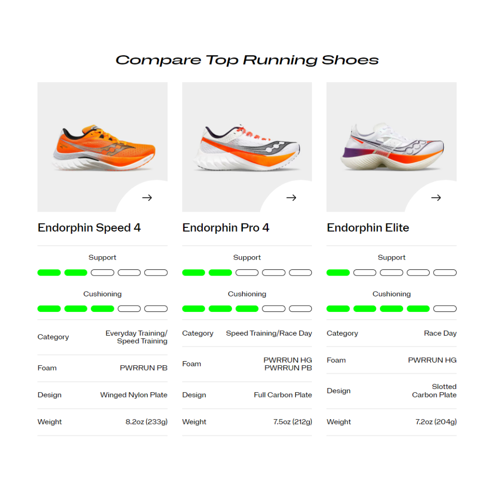The height and width of the screenshot is (484, 484).
Task: Click the arrow icon on Endorphin Speed 4 card
Action: (147, 198)
